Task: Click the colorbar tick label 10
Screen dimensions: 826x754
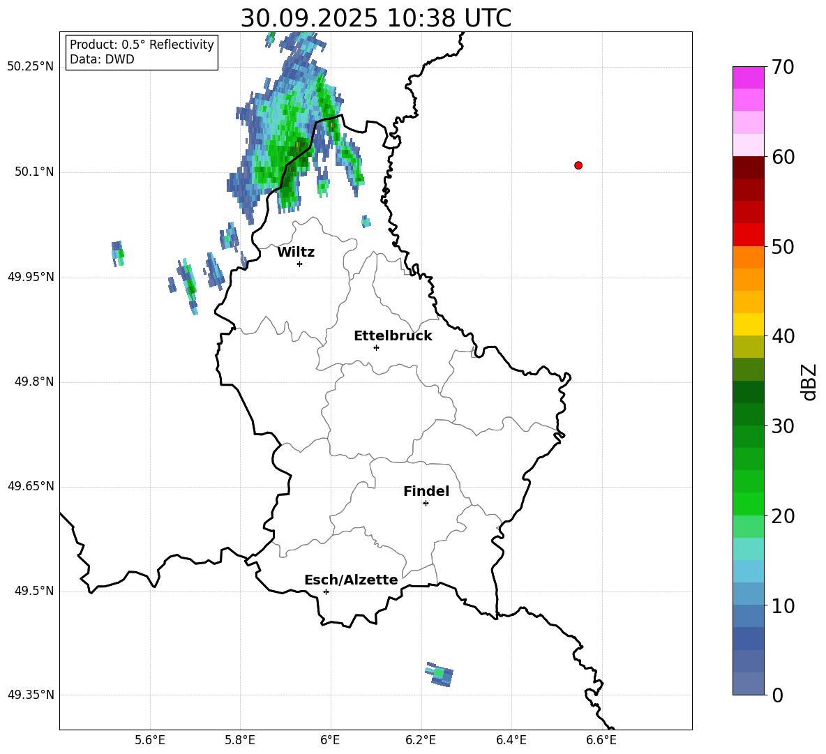Action: click(x=783, y=606)
